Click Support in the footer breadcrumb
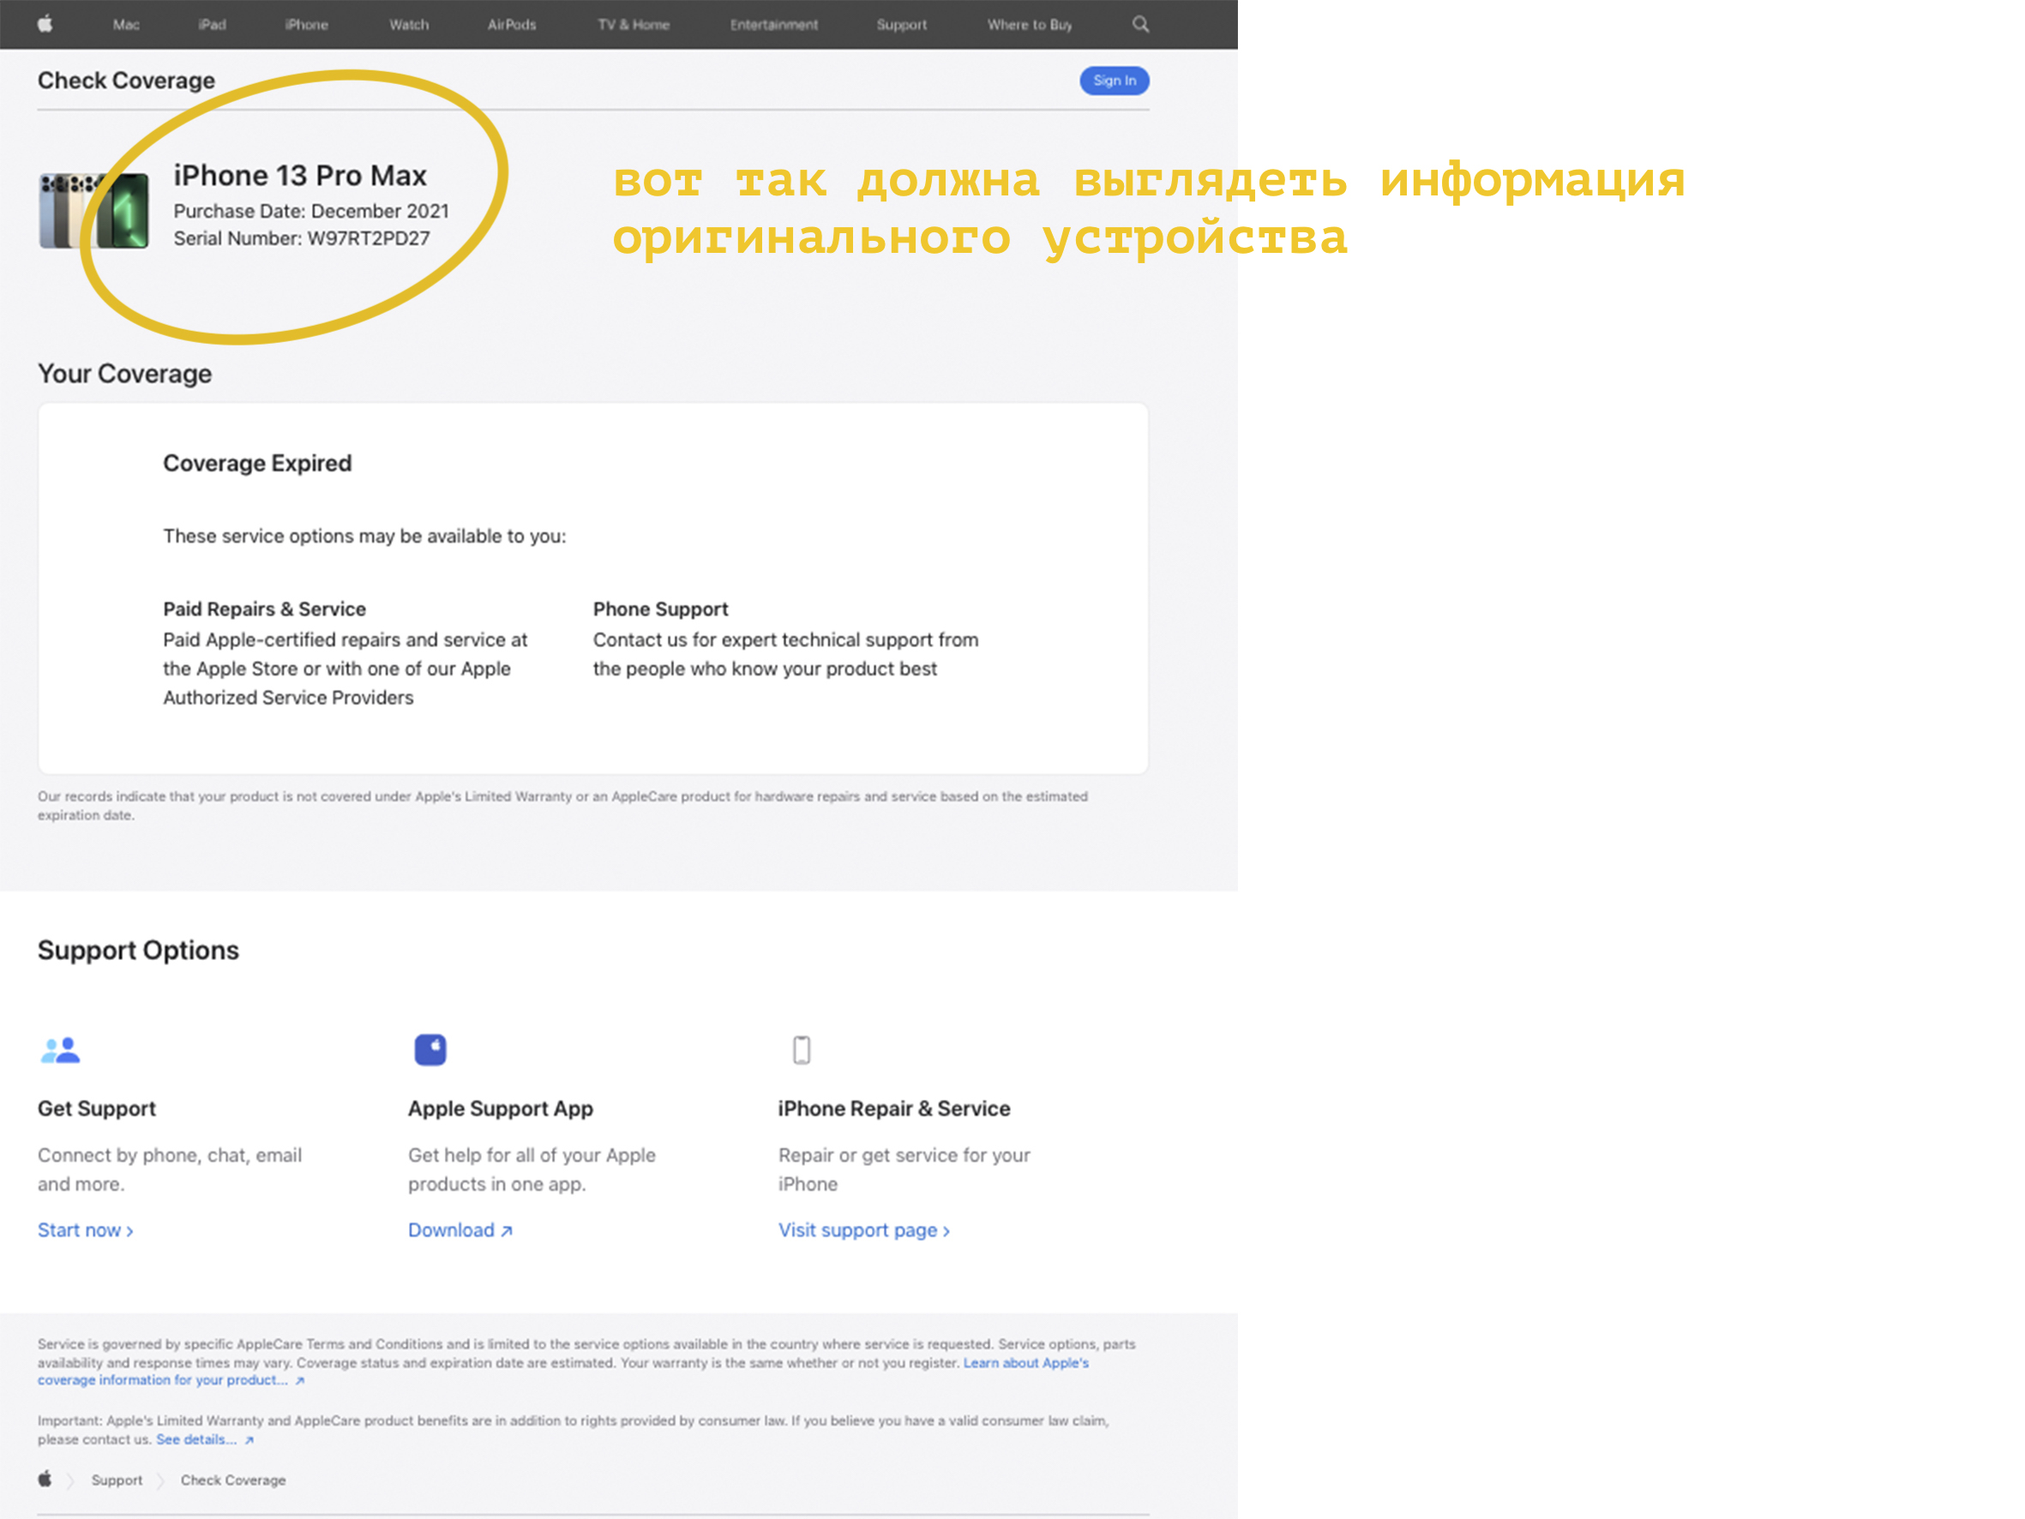The image size is (2025, 1519). coord(117,1480)
